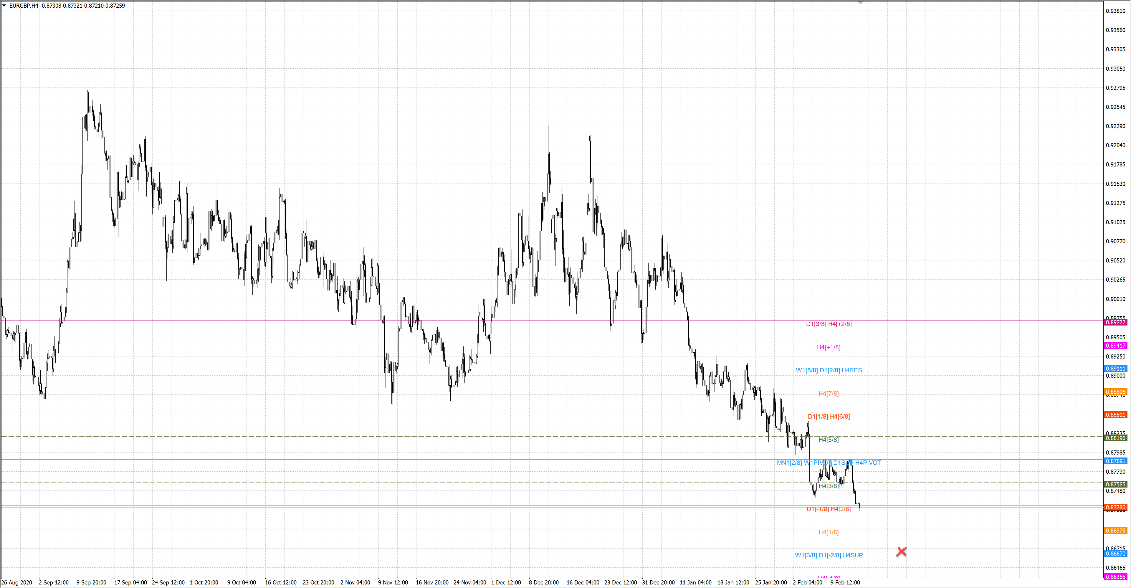Click the W1[5/8] D1[2/8] H4RES label
This screenshot has width=1131, height=588.
829,370
